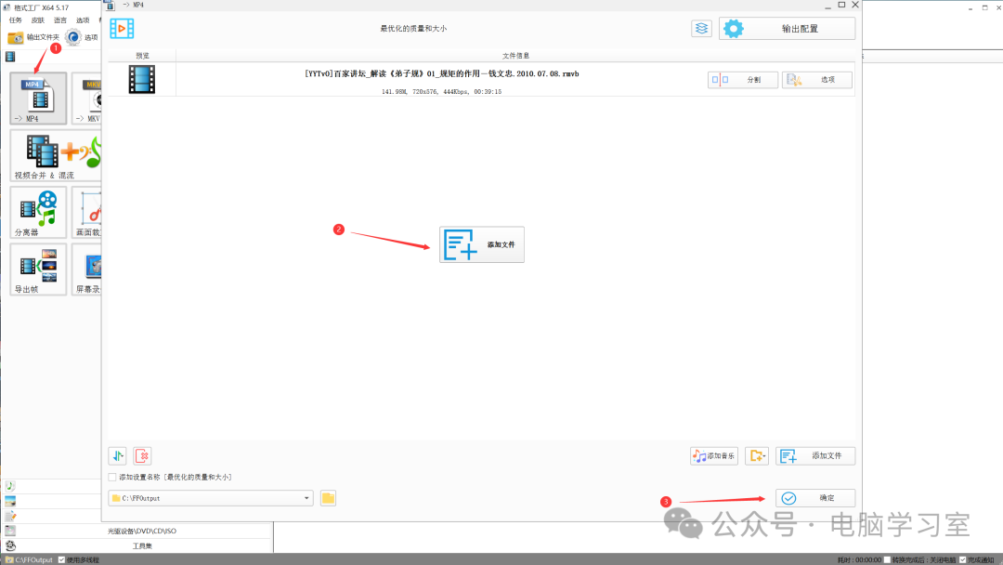1003x565 pixels.
Task: Open the add-folder dropdown button
Action: coord(757,455)
